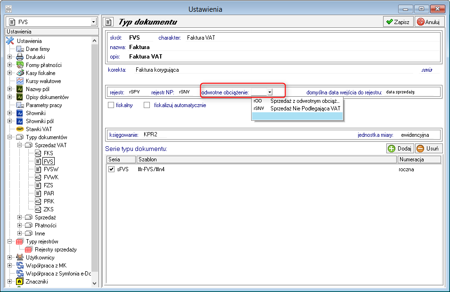Select the PRK document icon

coord(38,201)
